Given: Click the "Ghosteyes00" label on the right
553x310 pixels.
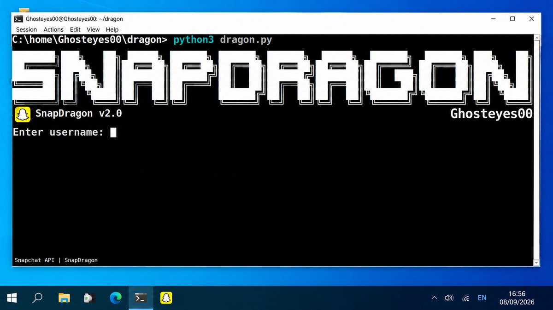Looking at the screenshot, I should coord(491,114).
